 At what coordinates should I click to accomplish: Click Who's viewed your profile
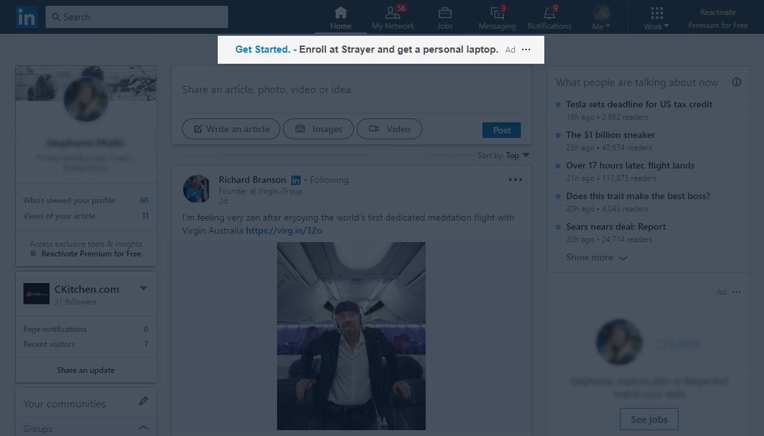click(x=69, y=200)
